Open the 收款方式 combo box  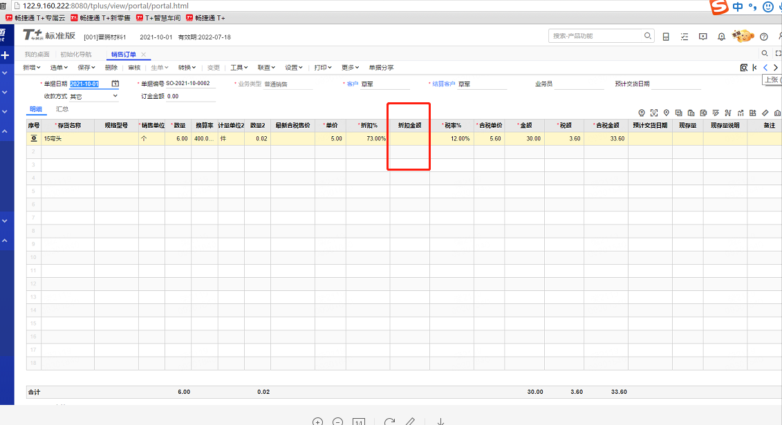94,96
